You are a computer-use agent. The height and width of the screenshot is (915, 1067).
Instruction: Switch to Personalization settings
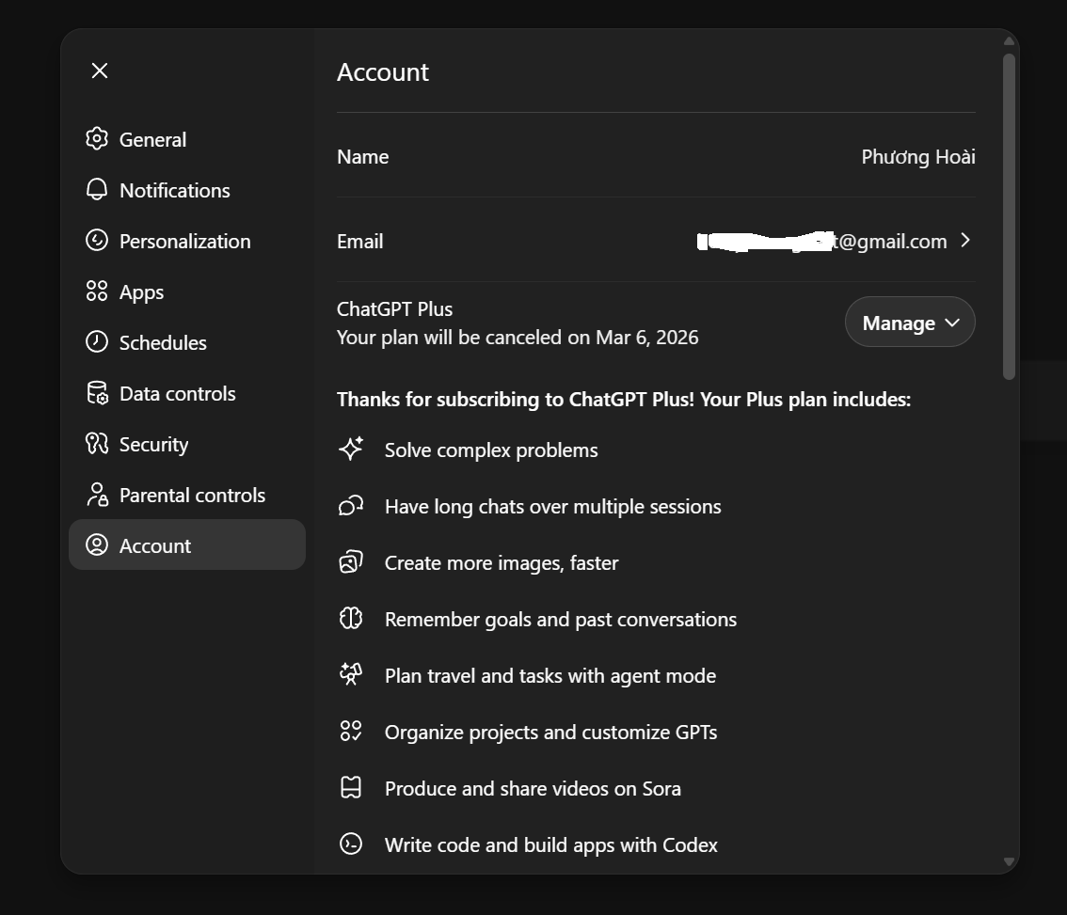coord(187,242)
